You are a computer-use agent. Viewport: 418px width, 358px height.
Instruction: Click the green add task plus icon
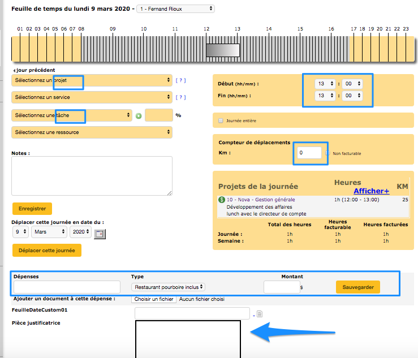coord(139,116)
